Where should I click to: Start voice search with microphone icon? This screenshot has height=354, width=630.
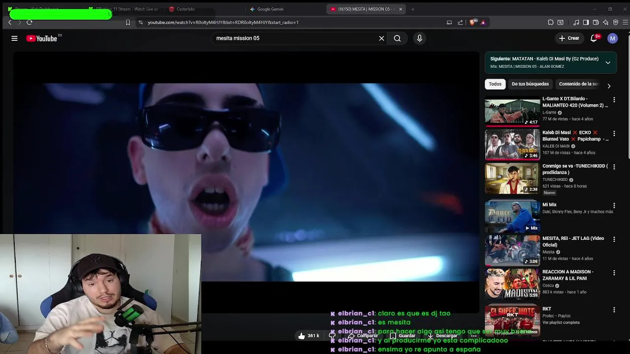tap(419, 38)
